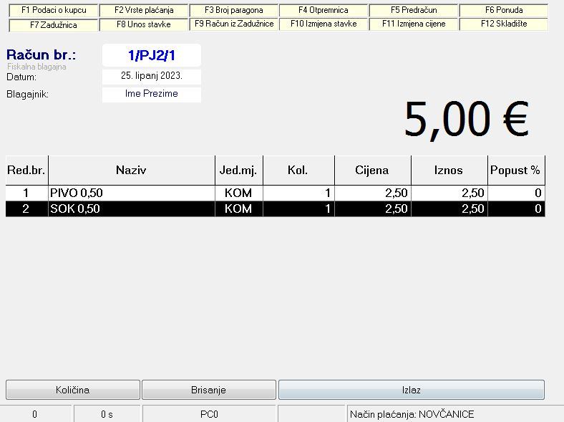The height and width of the screenshot is (422, 564).
Task: Select F3 Broj paragona
Action: (x=234, y=11)
